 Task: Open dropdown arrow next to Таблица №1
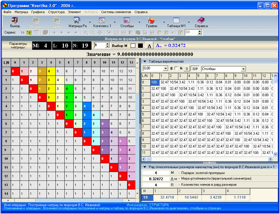click(189, 22)
